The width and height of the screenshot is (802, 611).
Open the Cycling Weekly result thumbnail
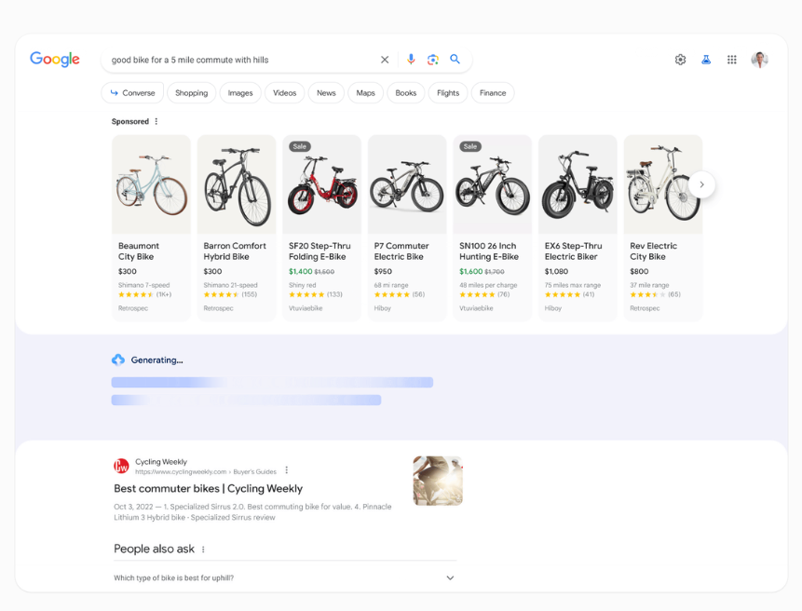438,482
